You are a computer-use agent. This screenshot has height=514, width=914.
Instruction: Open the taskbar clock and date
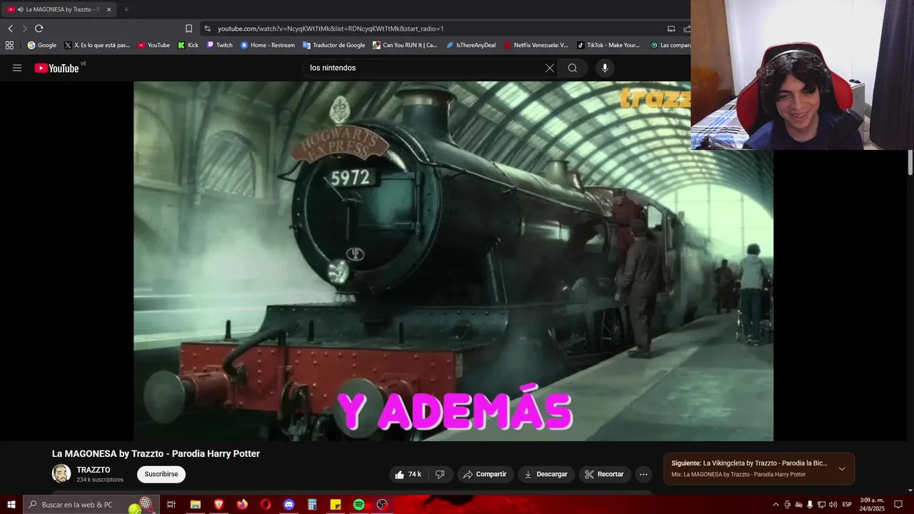872,505
